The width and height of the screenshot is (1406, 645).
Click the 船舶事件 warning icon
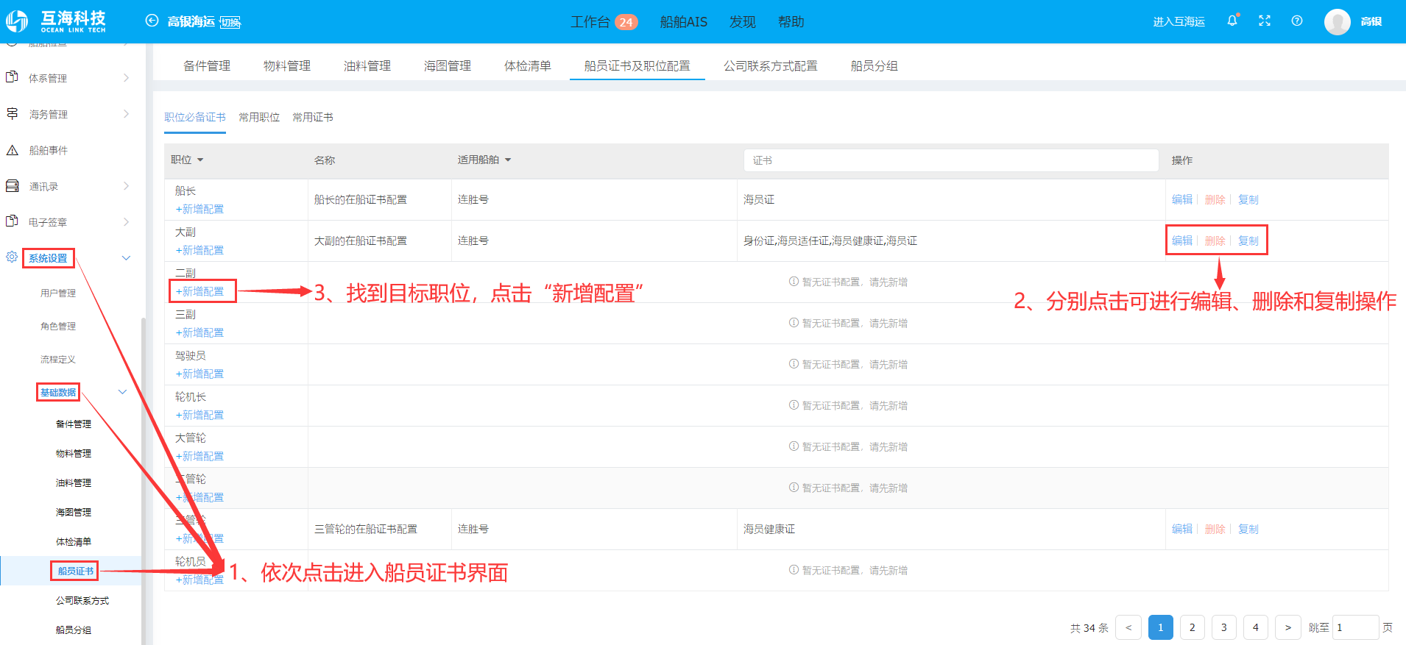coord(12,150)
